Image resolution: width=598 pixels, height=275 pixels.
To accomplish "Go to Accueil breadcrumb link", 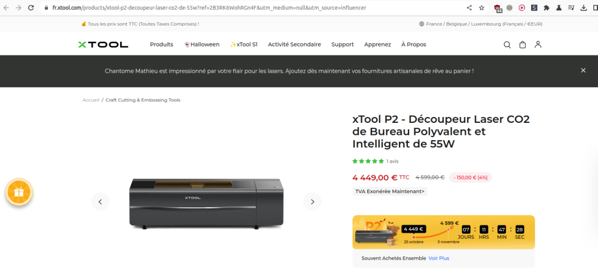I will point(91,100).
